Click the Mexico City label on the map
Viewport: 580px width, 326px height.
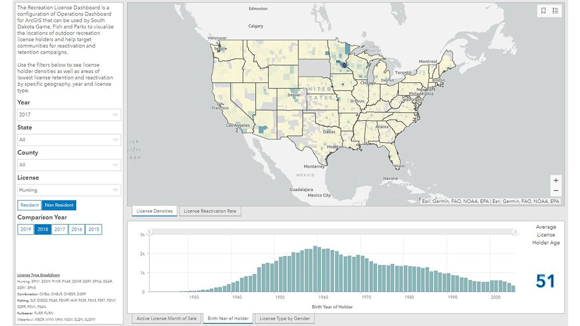[319, 195]
